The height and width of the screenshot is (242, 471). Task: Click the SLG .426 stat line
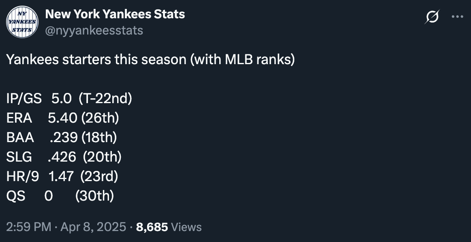point(64,157)
